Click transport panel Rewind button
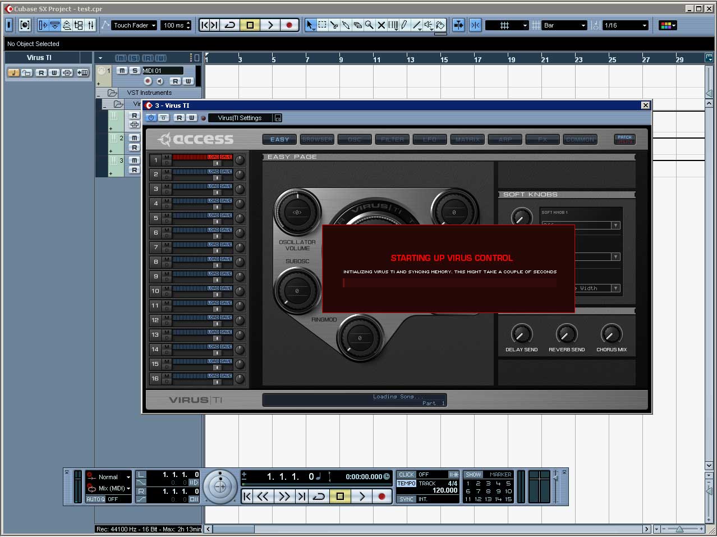 pos(263,497)
